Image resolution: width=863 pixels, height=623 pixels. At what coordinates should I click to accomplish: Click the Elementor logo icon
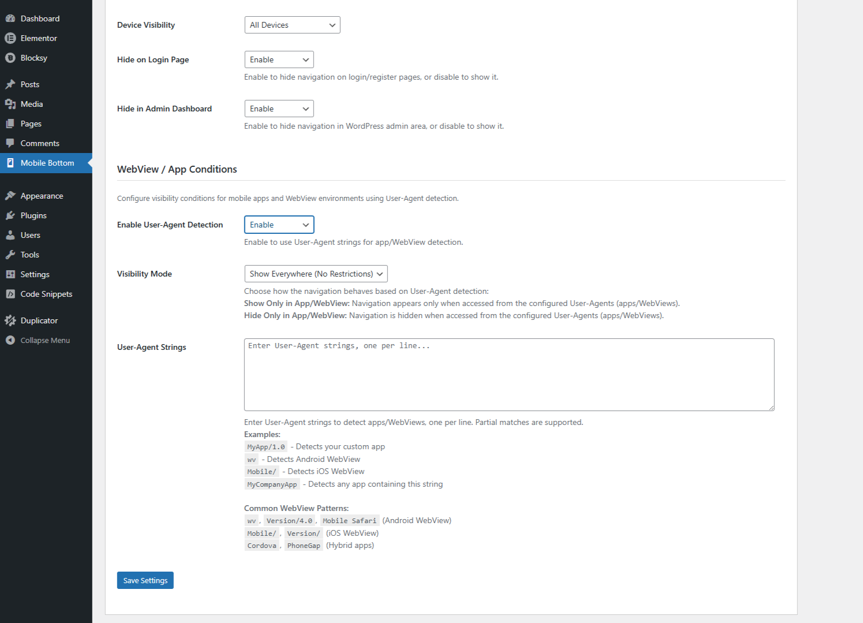[10, 38]
